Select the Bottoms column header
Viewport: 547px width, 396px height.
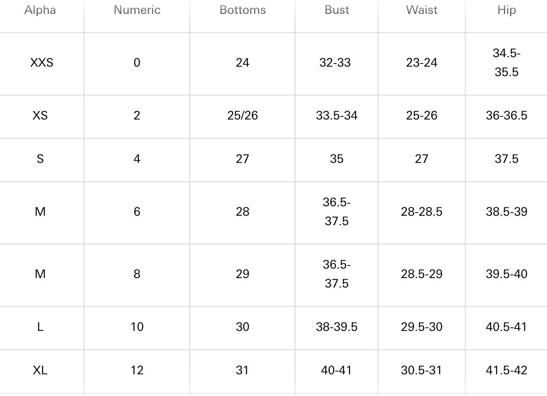coord(243,10)
